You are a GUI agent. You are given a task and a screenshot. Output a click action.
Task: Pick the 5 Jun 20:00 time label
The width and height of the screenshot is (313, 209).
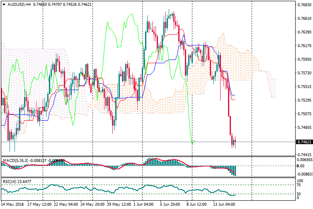coord(170,204)
